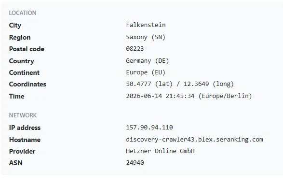Screen dimensions: 283x185
Task: Click the Postal code field label
Action: [x=27, y=49]
